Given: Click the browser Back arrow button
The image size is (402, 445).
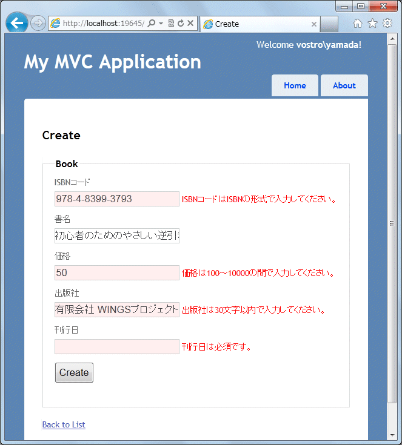Looking at the screenshot, I should (x=17, y=24).
